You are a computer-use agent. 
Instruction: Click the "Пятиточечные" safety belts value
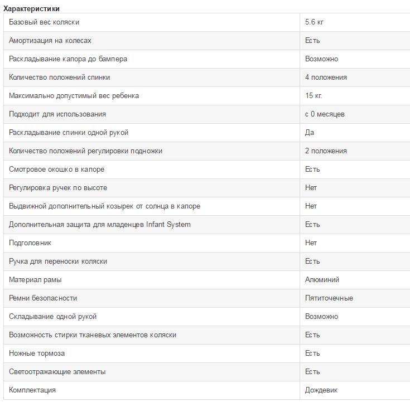tap(329, 298)
